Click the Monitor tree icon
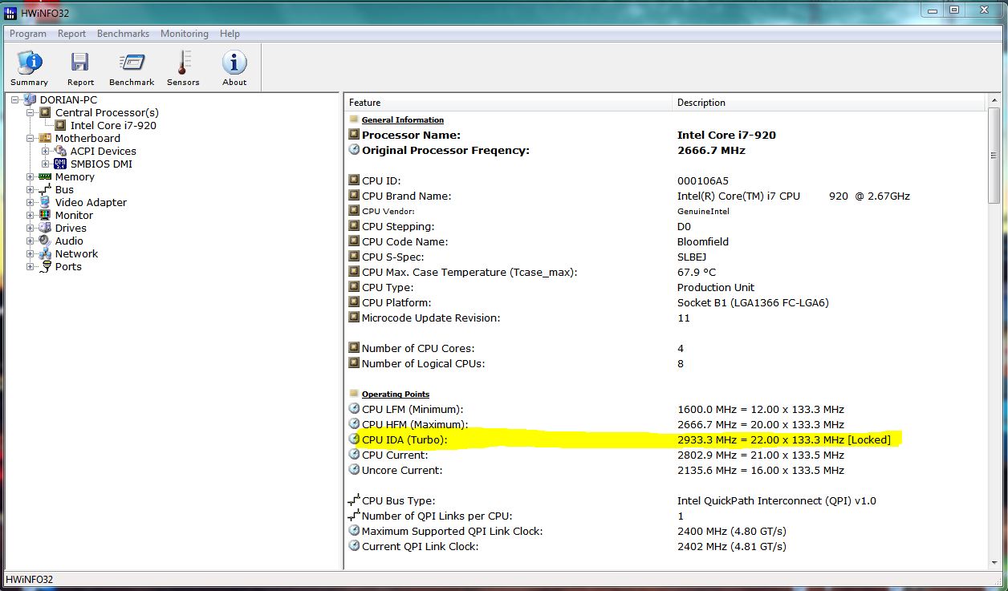The height and width of the screenshot is (591, 1008). pos(45,215)
